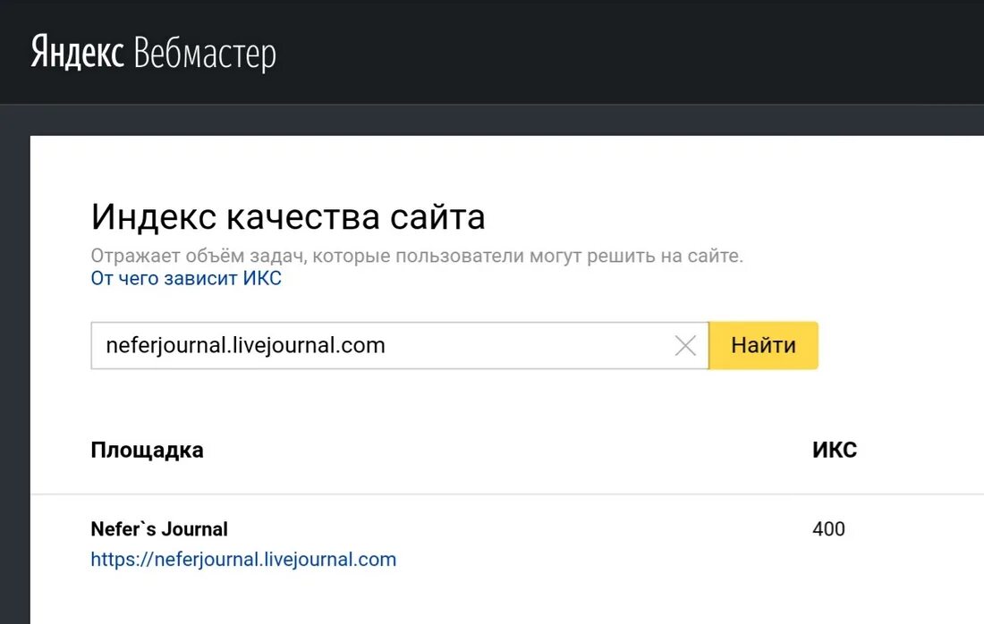Open the https://neferjournal.livejournal.com link
The height and width of the screenshot is (624, 984).
pyautogui.click(x=243, y=560)
